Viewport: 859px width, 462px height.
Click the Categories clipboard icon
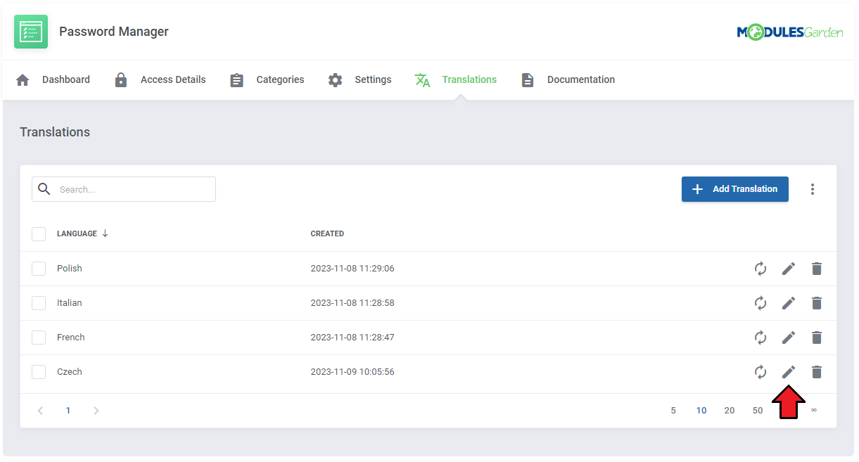236,80
